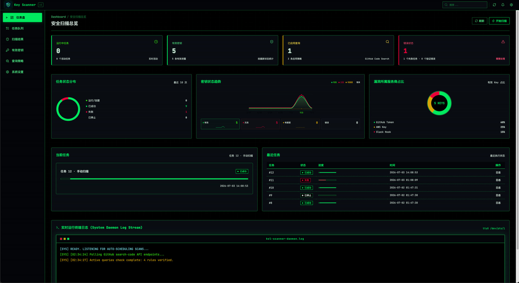Click the task 12 progress bar
The image size is (519, 283).
[154, 179]
